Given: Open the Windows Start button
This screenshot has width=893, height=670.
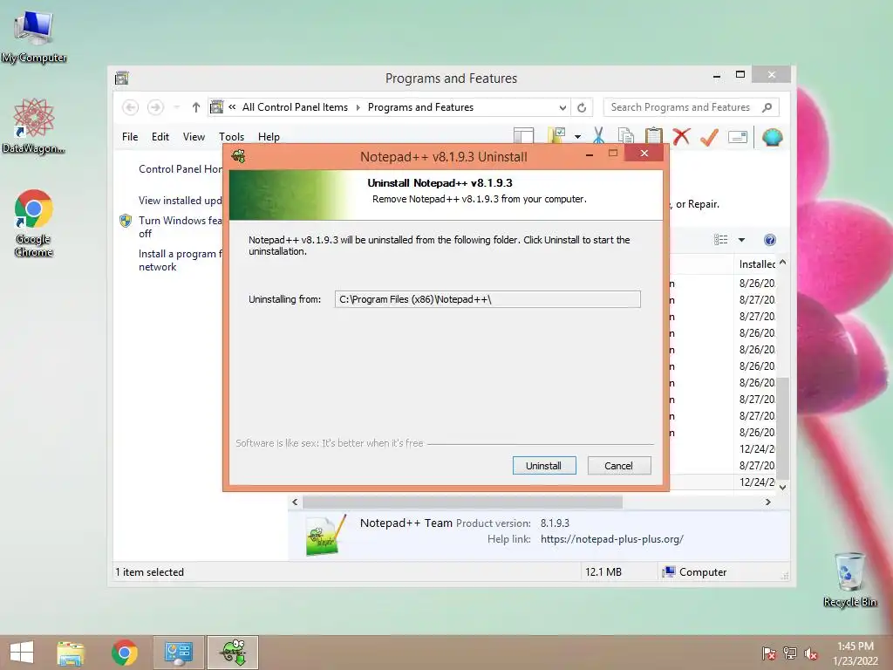Looking at the screenshot, I should pos(22,653).
